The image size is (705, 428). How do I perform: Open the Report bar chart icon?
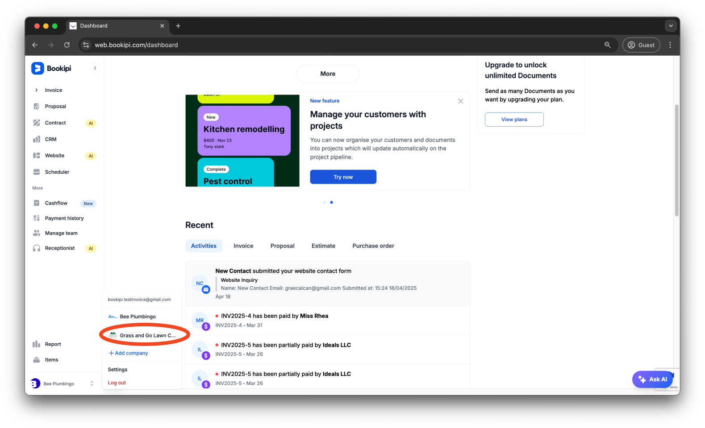(x=37, y=344)
